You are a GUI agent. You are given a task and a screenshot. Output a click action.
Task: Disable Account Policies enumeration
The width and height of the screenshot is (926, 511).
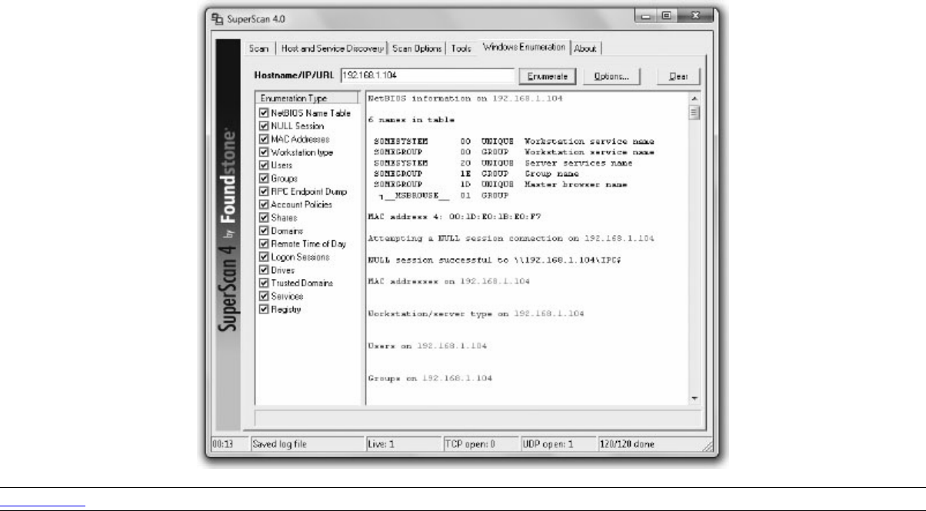click(264, 204)
